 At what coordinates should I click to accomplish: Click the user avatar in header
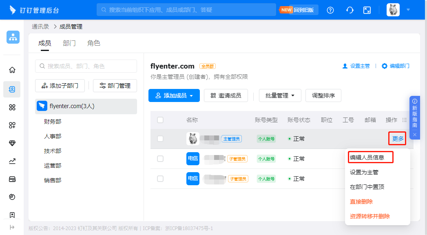pos(393,10)
